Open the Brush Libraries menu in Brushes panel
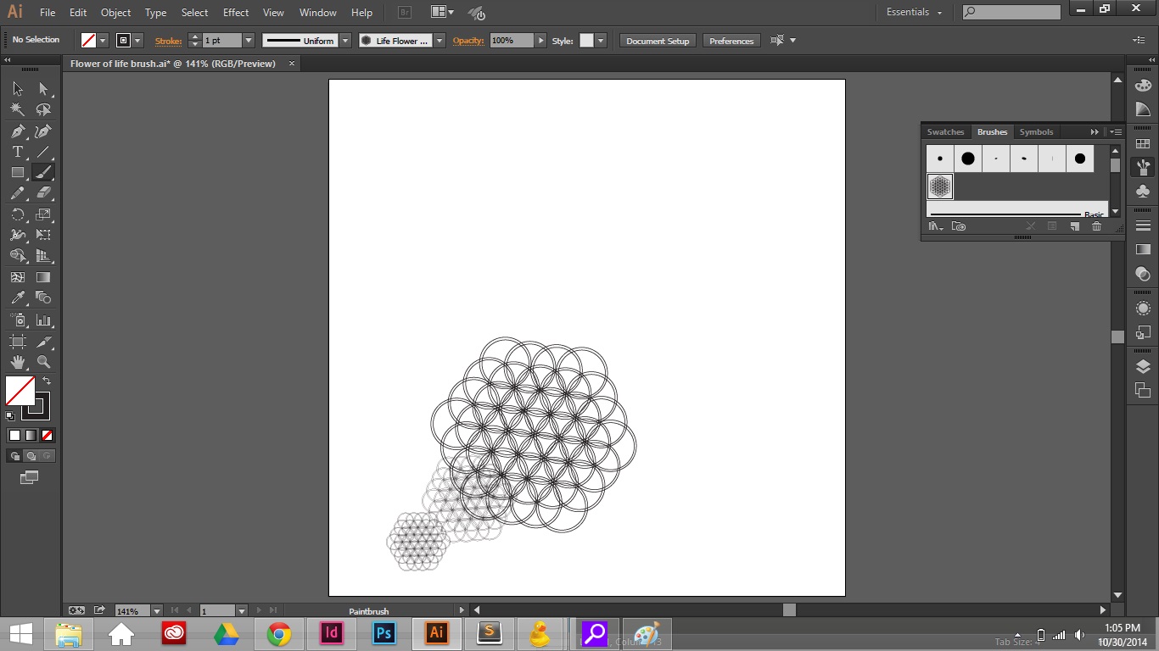 935,226
